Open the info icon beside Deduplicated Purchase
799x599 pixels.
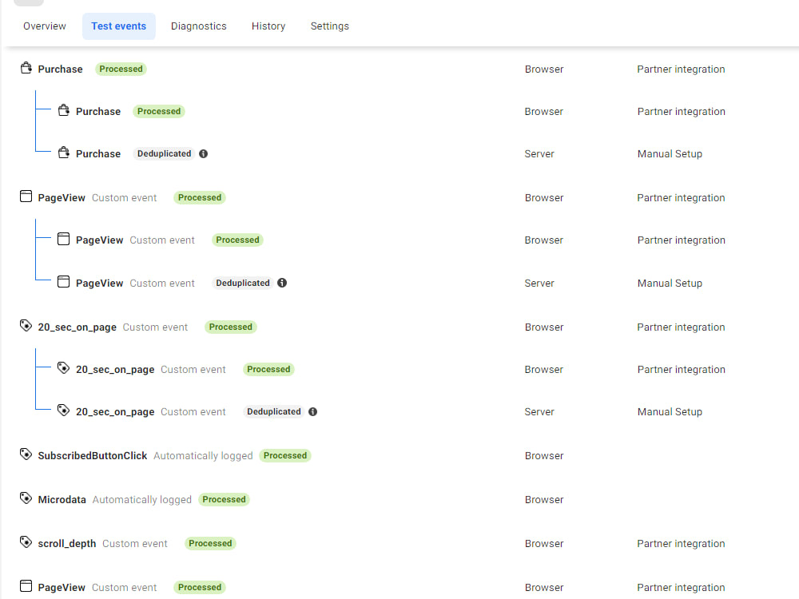(203, 153)
